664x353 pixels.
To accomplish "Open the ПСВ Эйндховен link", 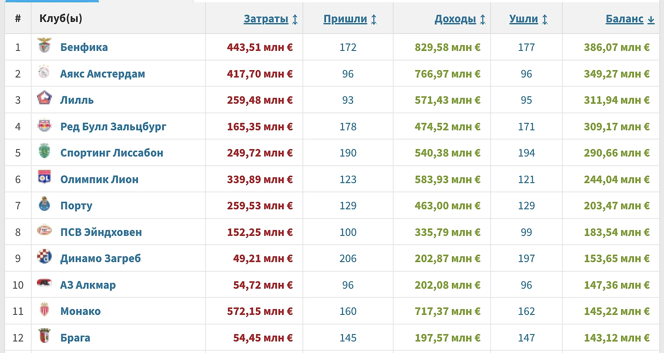I will tap(101, 232).
